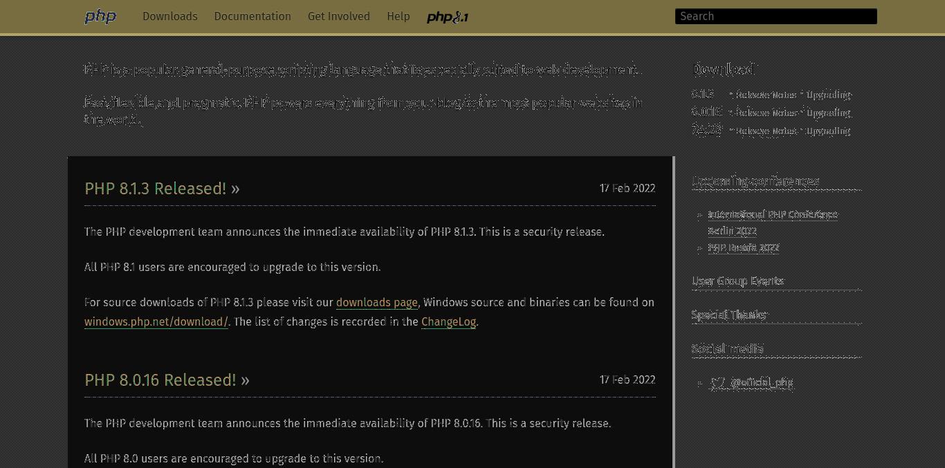The width and height of the screenshot is (945, 468).
Task: Open the Get Involved menu
Action: point(339,16)
